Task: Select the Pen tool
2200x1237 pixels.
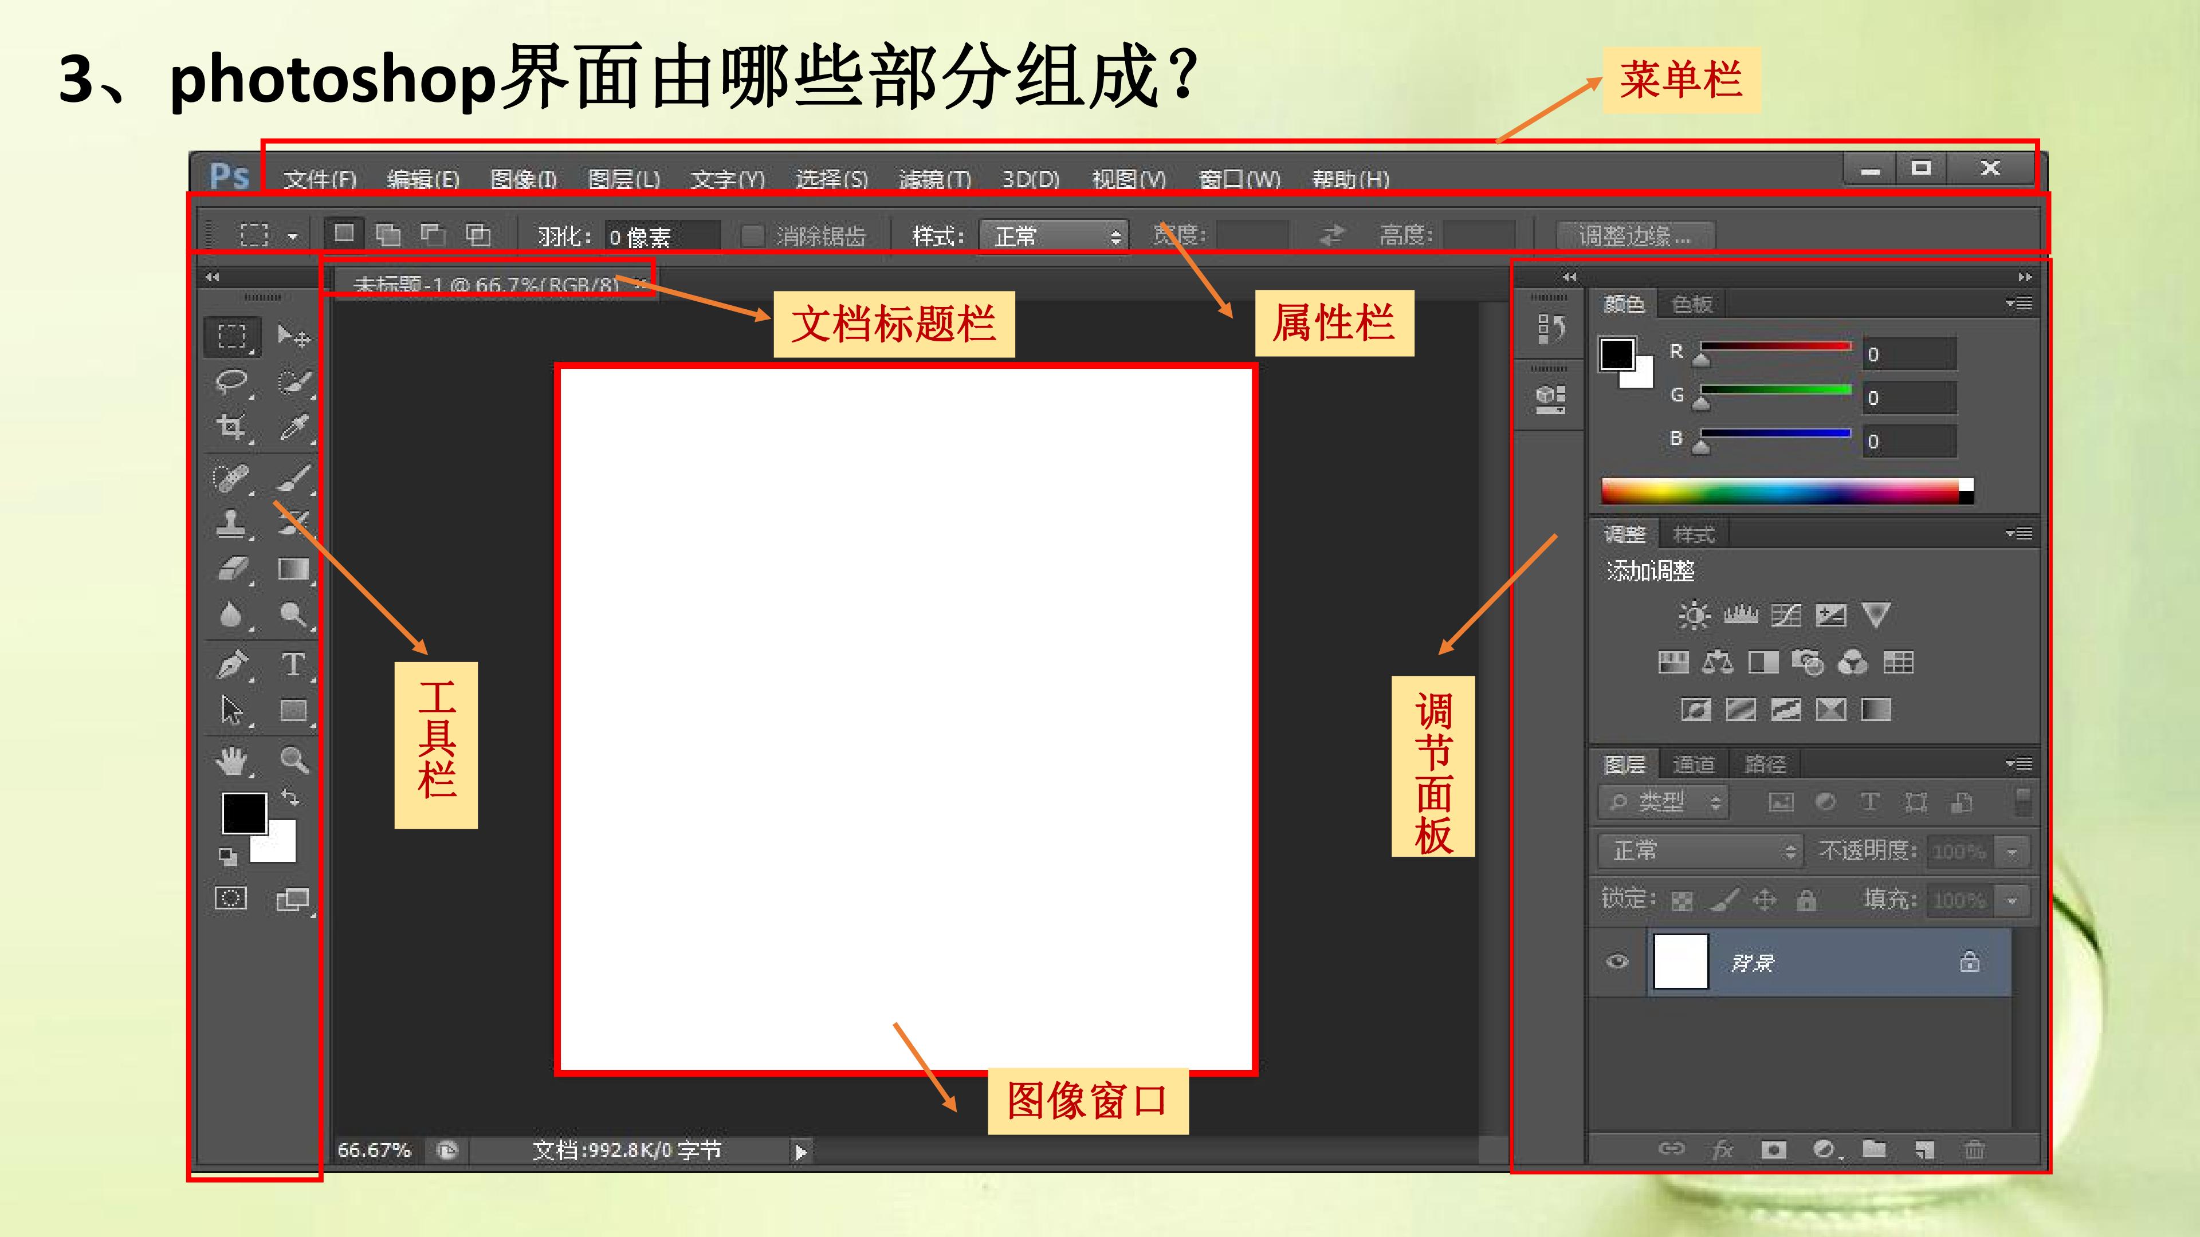Action: coord(231,663)
